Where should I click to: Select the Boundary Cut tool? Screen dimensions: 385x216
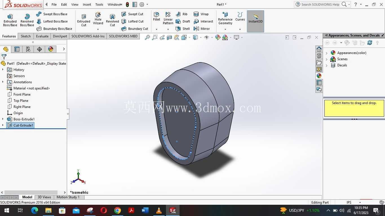coord(134,29)
